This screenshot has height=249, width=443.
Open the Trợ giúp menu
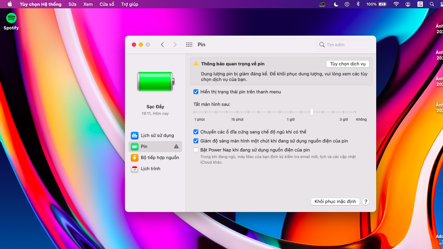pos(130,4)
